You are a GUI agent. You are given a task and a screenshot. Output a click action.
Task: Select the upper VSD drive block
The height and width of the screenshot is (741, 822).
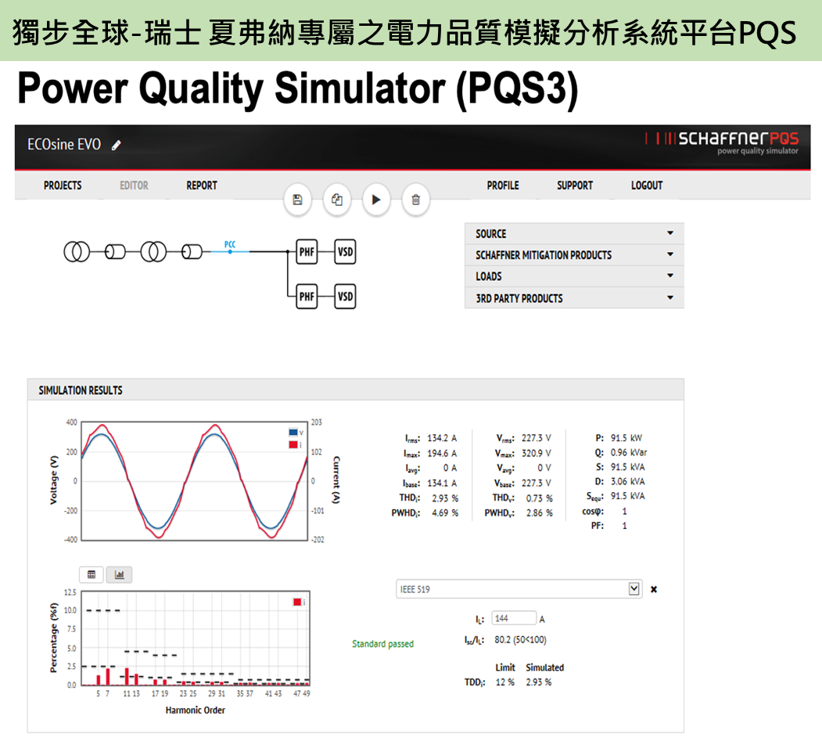coord(345,252)
